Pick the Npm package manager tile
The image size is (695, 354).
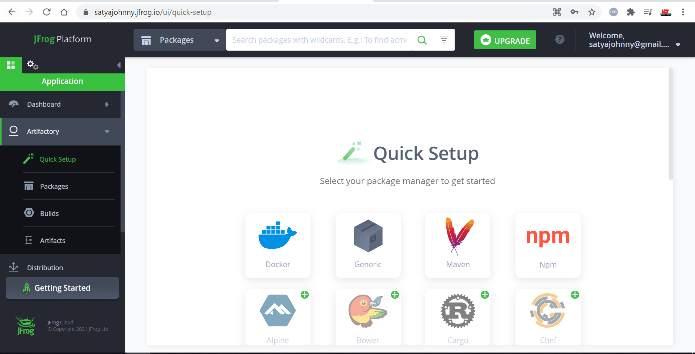click(x=548, y=245)
